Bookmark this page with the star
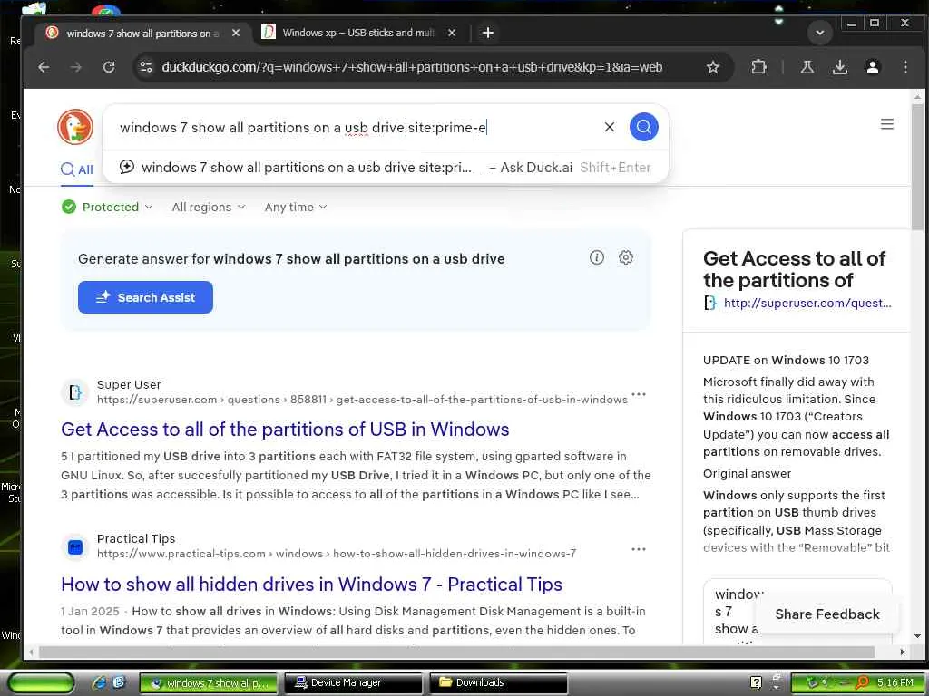This screenshot has width=929, height=696. tap(713, 67)
